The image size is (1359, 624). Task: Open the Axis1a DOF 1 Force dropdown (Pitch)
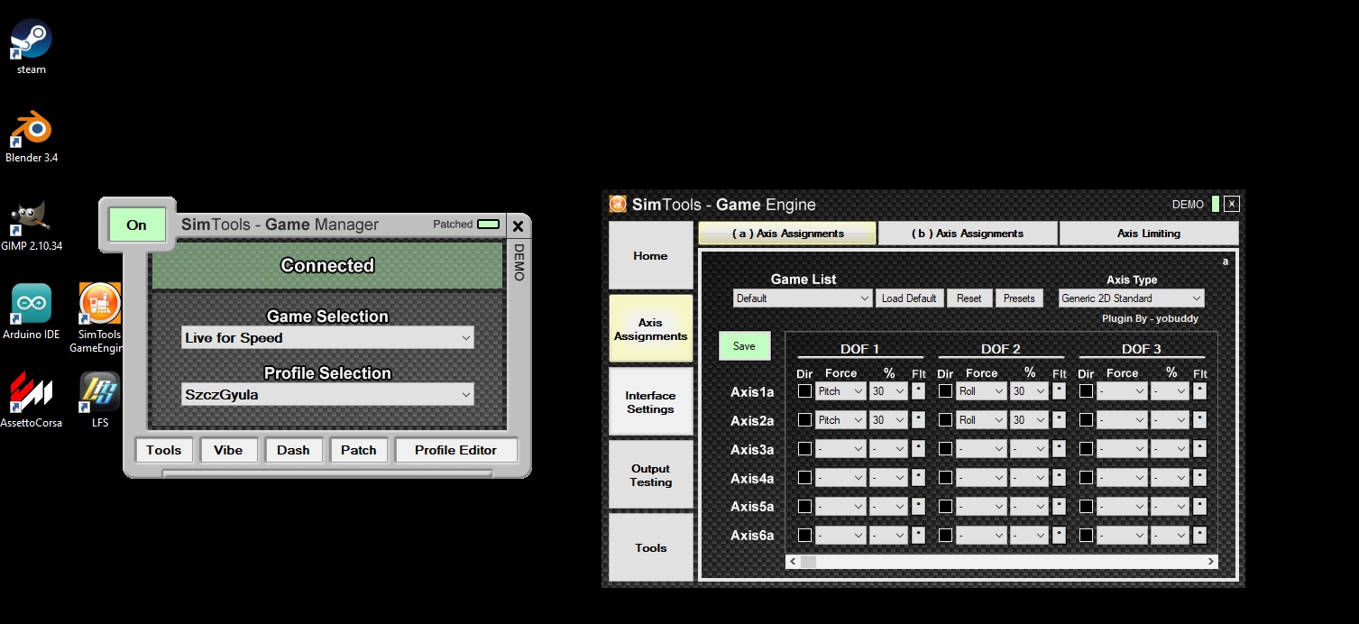840,391
